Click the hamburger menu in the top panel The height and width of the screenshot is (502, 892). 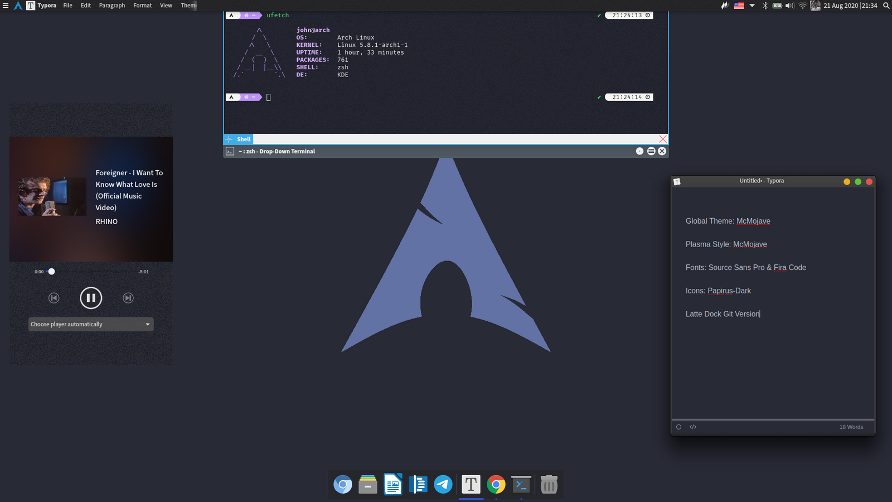tap(6, 6)
